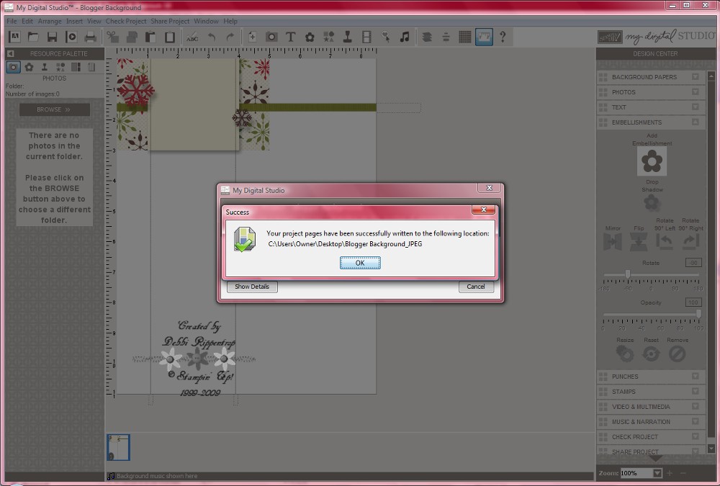Click the spell check ABC icon
Viewport: 720px width, 486px height.
point(192,37)
